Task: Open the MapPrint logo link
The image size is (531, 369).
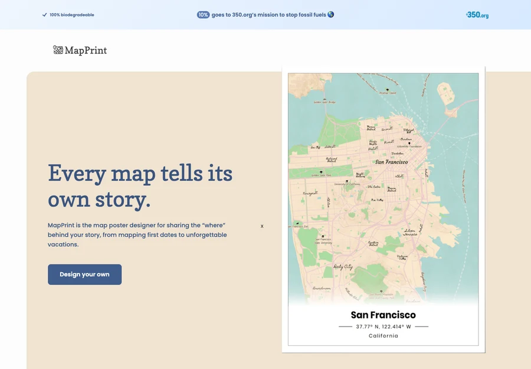Action: [x=80, y=50]
